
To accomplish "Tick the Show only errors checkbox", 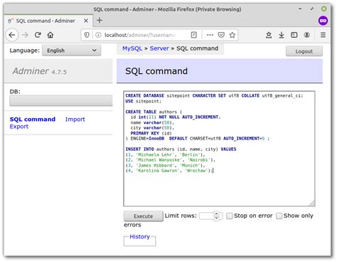I will tap(279, 216).
